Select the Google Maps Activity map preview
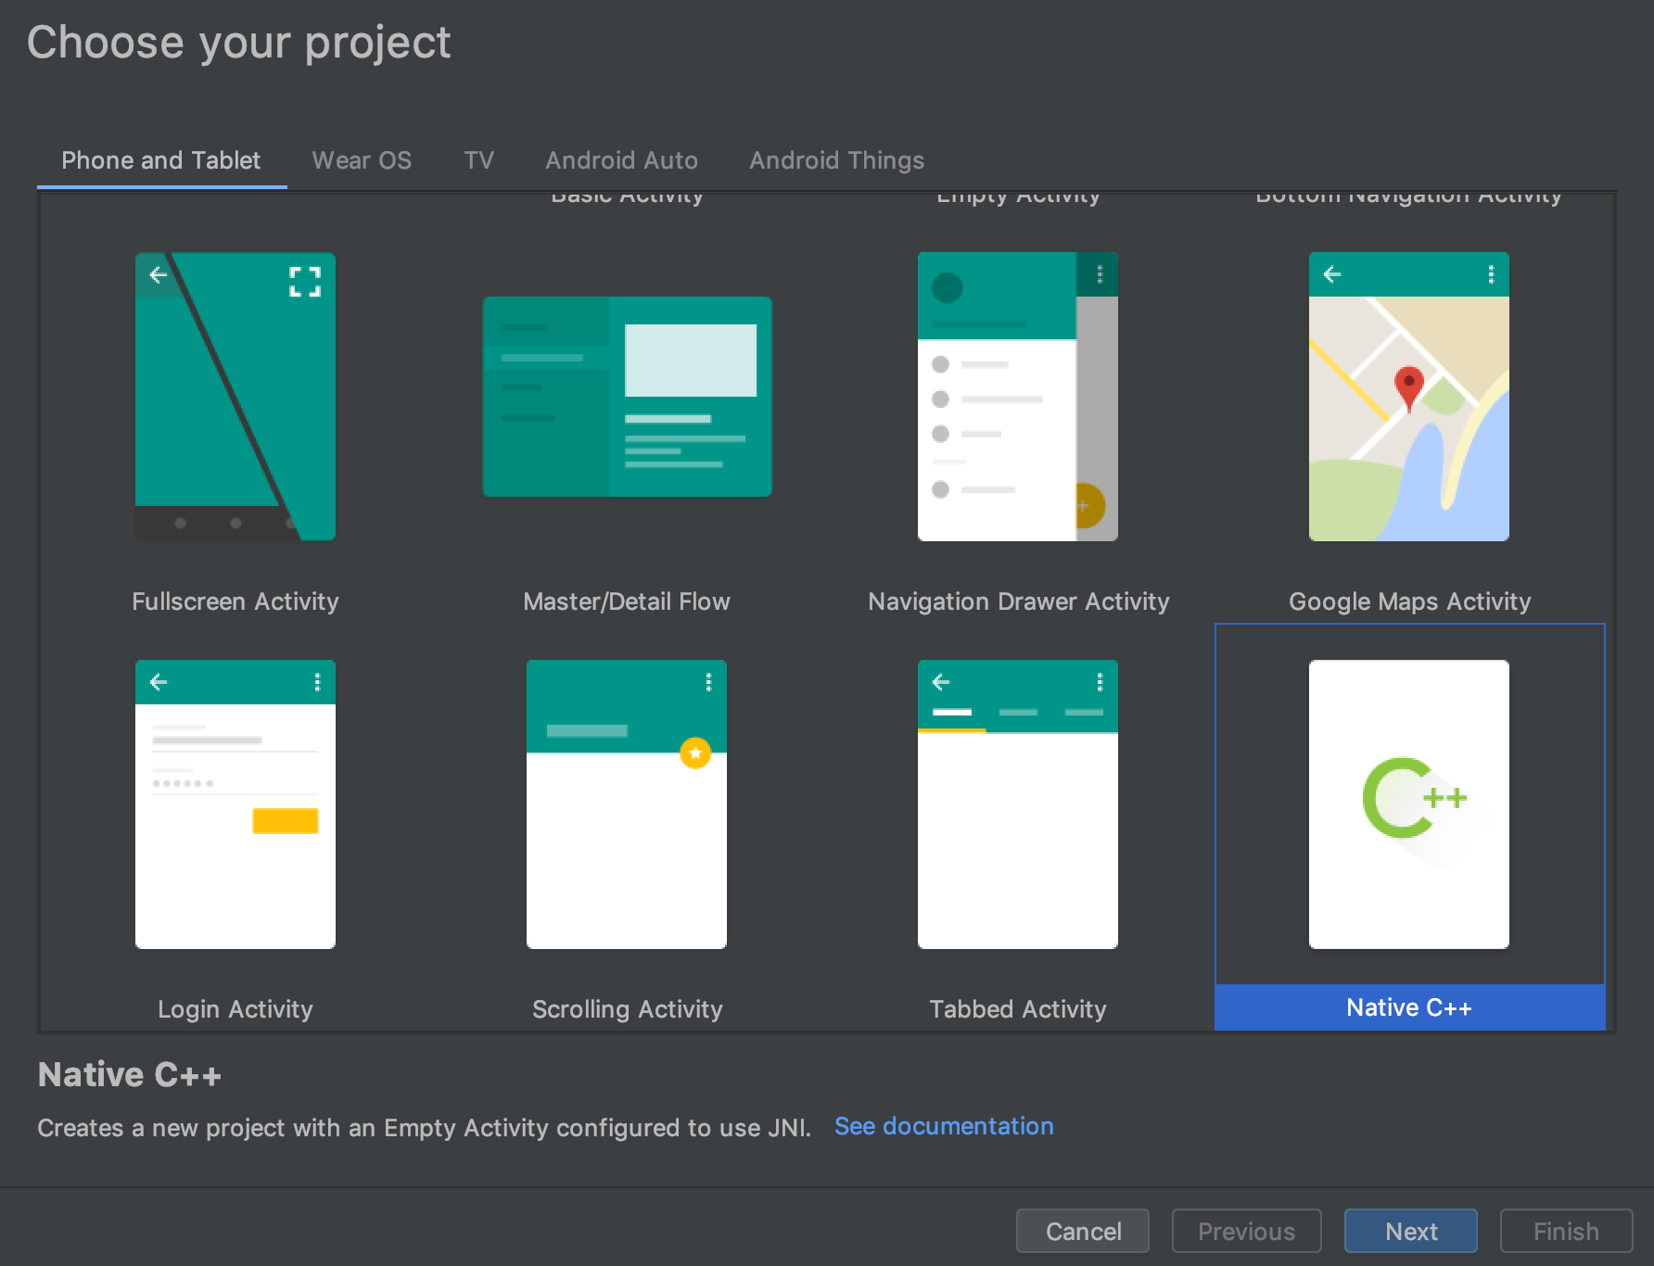The width and height of the screenshot is (1654, 1266). 1409,397
